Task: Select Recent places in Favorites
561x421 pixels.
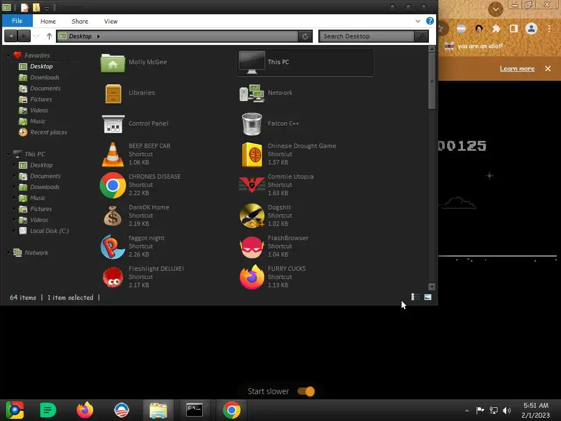Action: point(48,133)
